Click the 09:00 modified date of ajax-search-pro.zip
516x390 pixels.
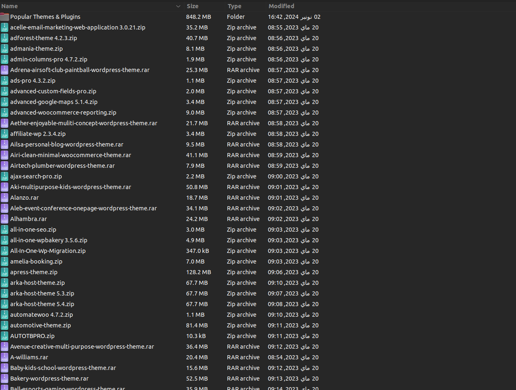pos(293,176)
